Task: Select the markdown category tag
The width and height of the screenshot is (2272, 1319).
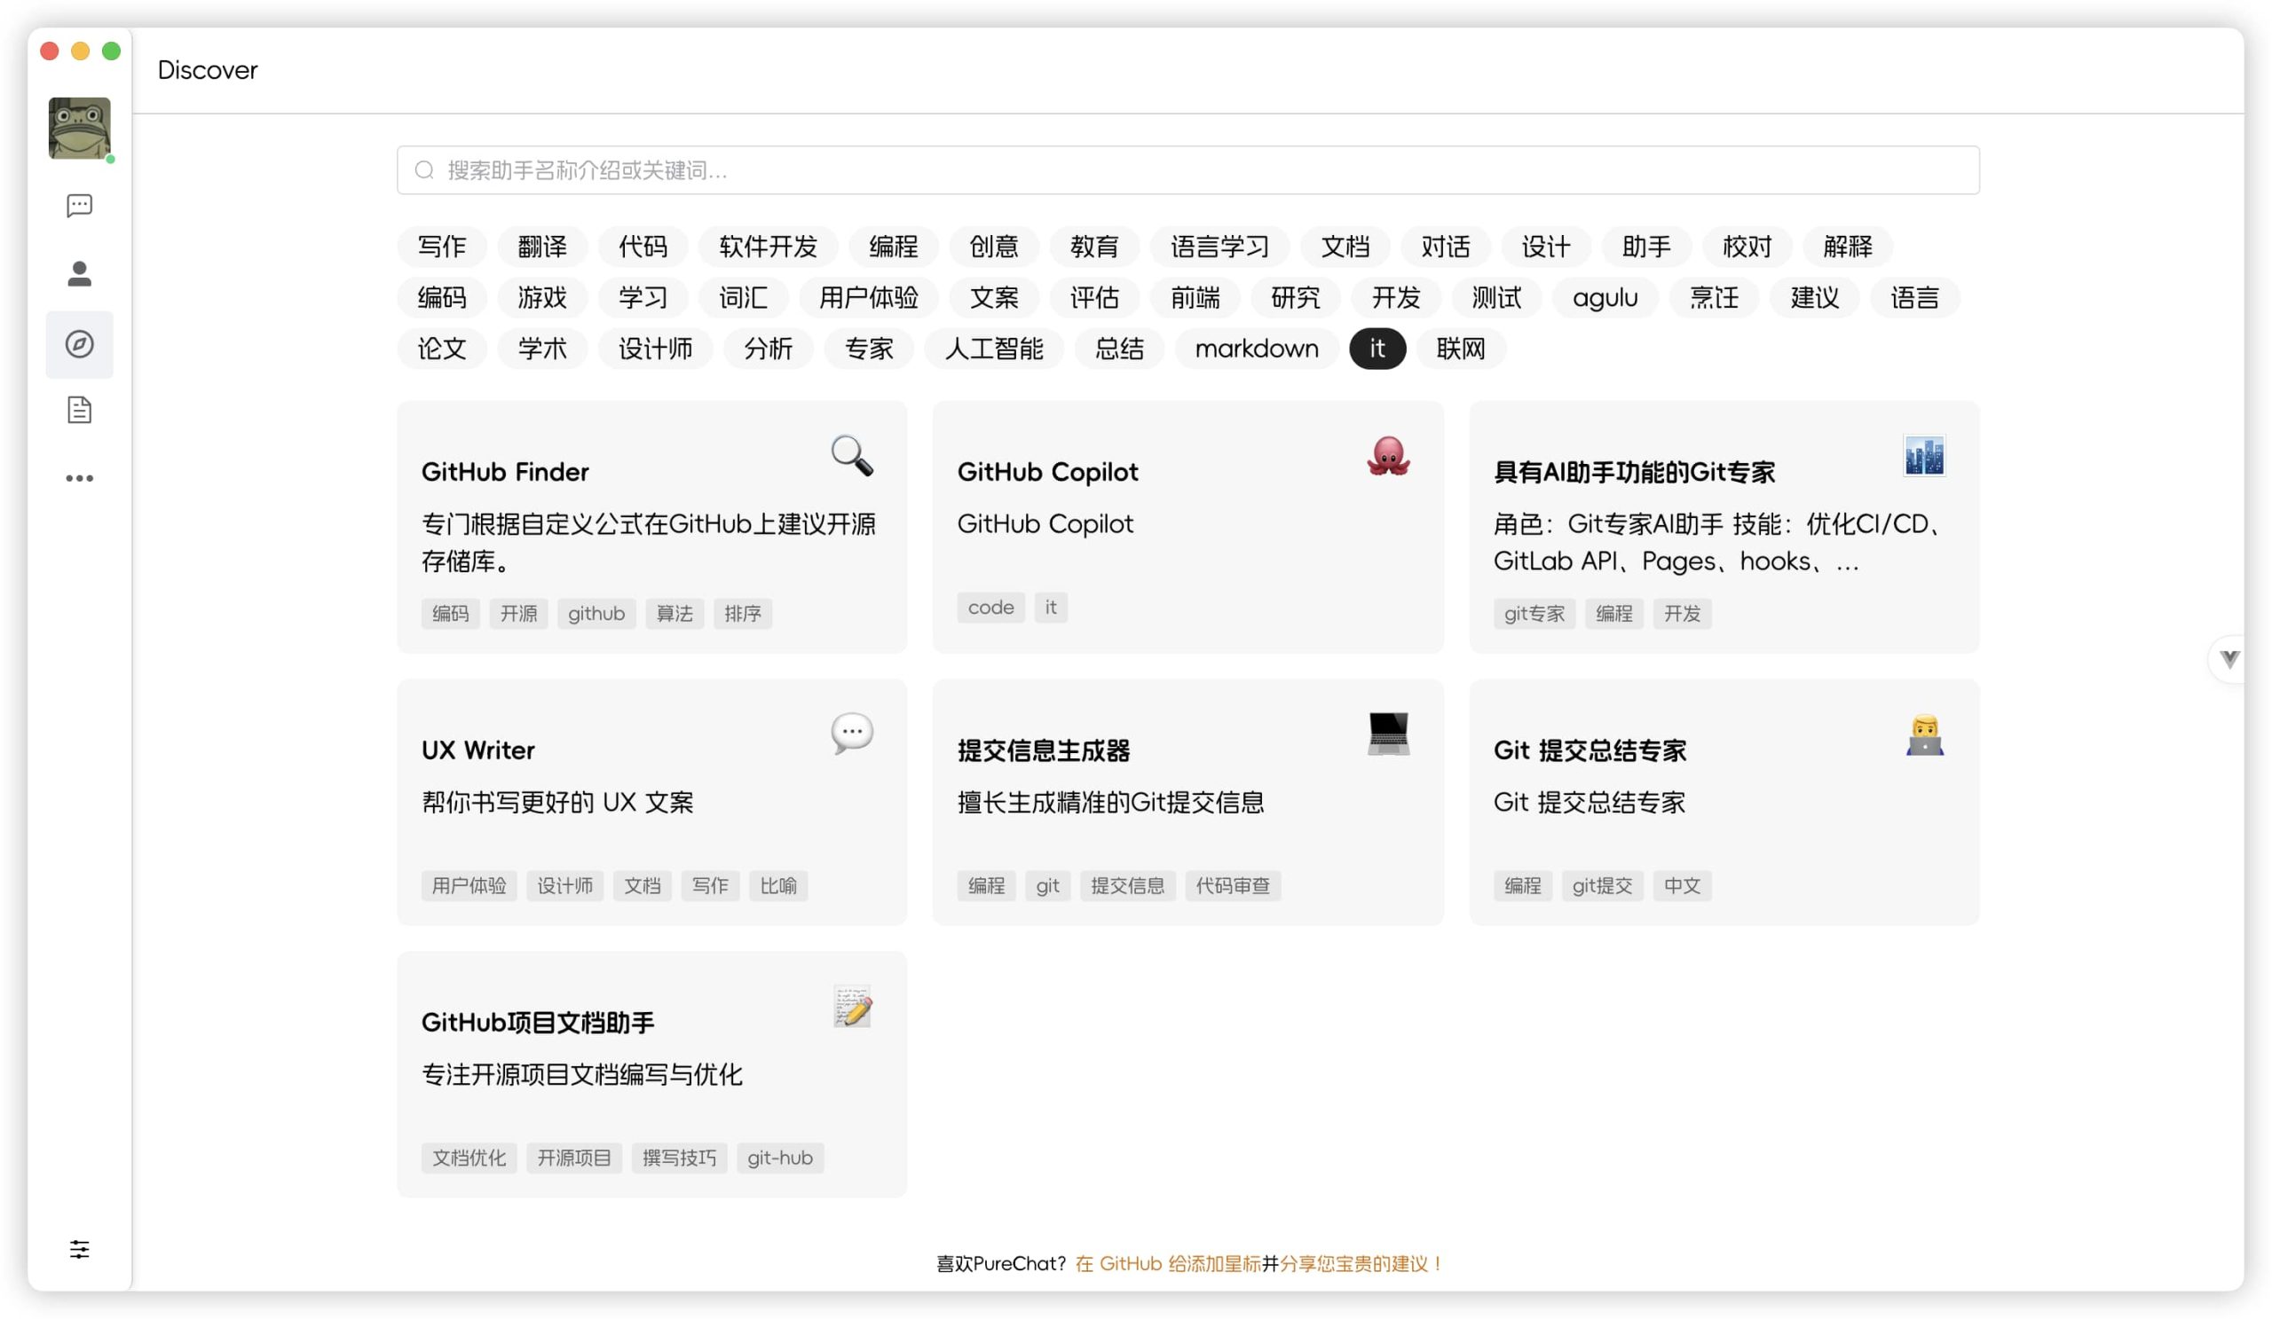Action: (1257, 349)
